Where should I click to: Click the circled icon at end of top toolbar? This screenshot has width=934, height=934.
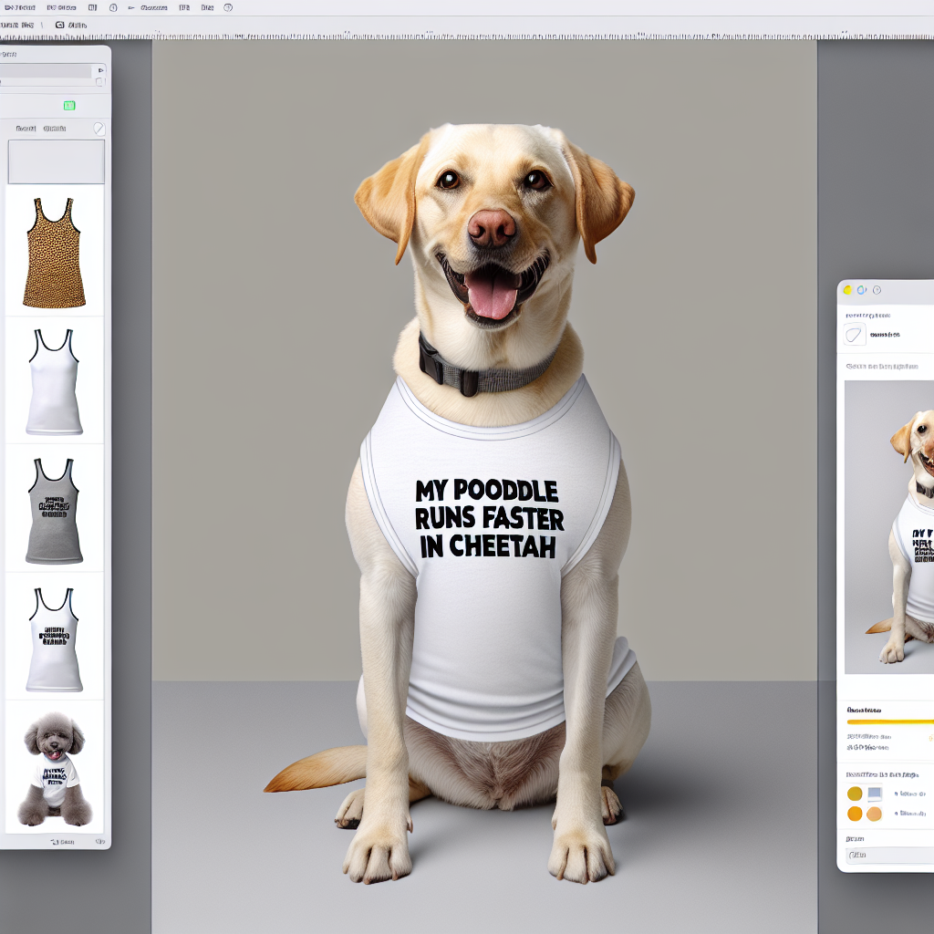(x=227, y=7)
